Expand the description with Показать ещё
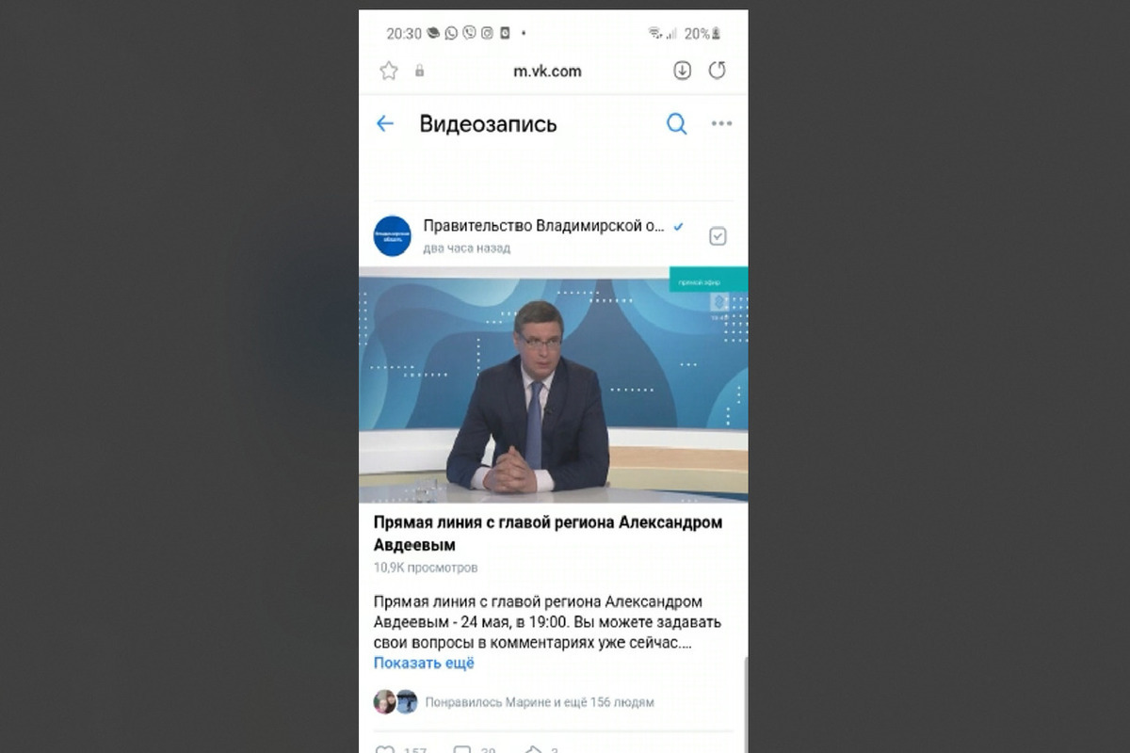Viewport: 1130px width, 753px height. click(x=424, y=663)
